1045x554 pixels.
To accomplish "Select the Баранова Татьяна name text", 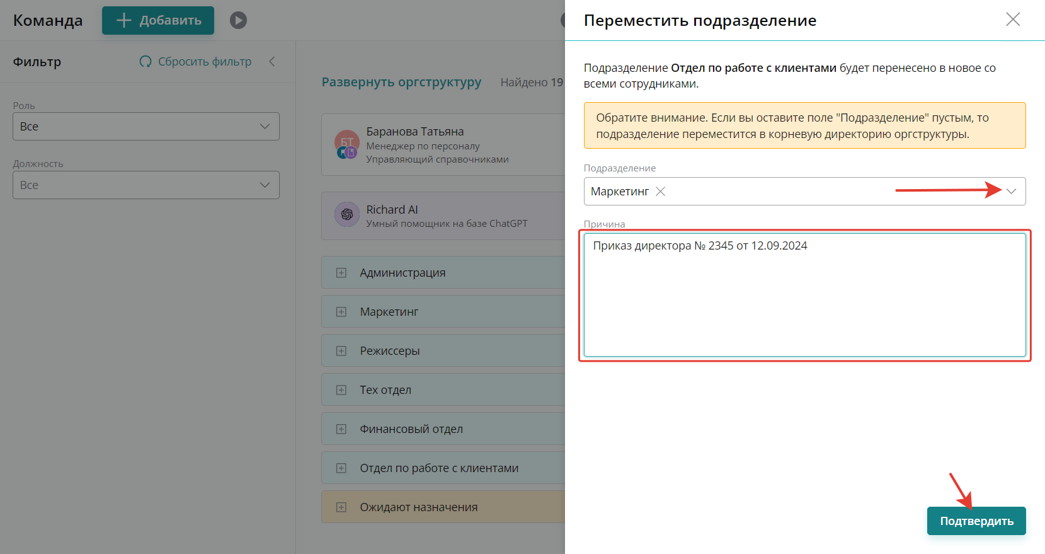I will pos(415,132).
